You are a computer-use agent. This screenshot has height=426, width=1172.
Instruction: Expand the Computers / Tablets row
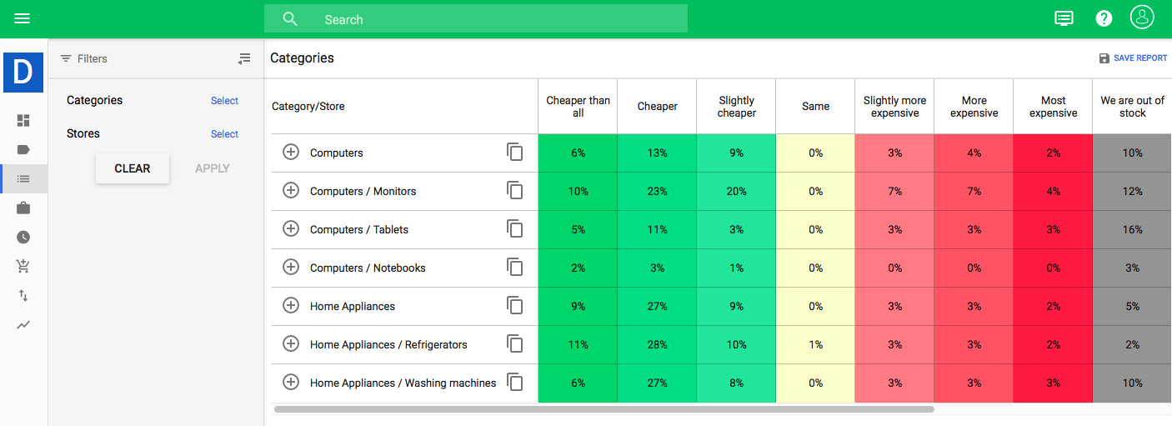(x=291, y=229)
